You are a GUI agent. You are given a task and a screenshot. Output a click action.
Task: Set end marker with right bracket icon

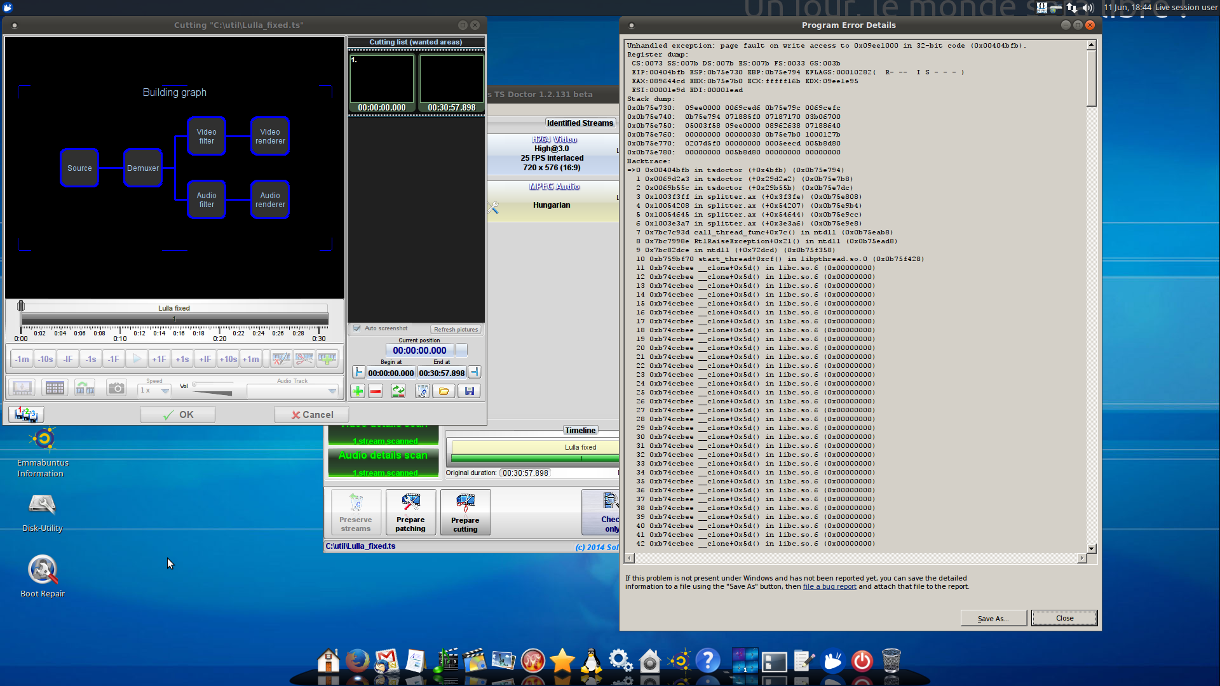point(474,373)
